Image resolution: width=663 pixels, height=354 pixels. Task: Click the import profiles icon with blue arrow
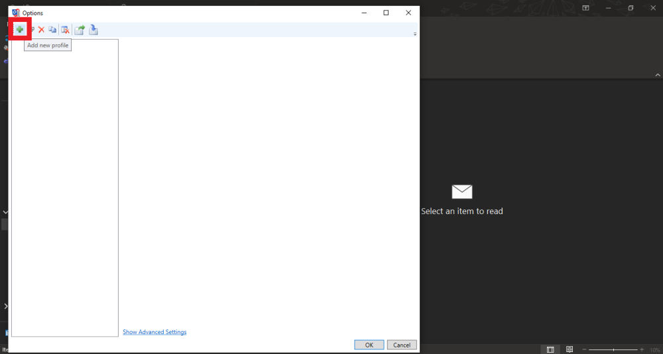[93, 30]
